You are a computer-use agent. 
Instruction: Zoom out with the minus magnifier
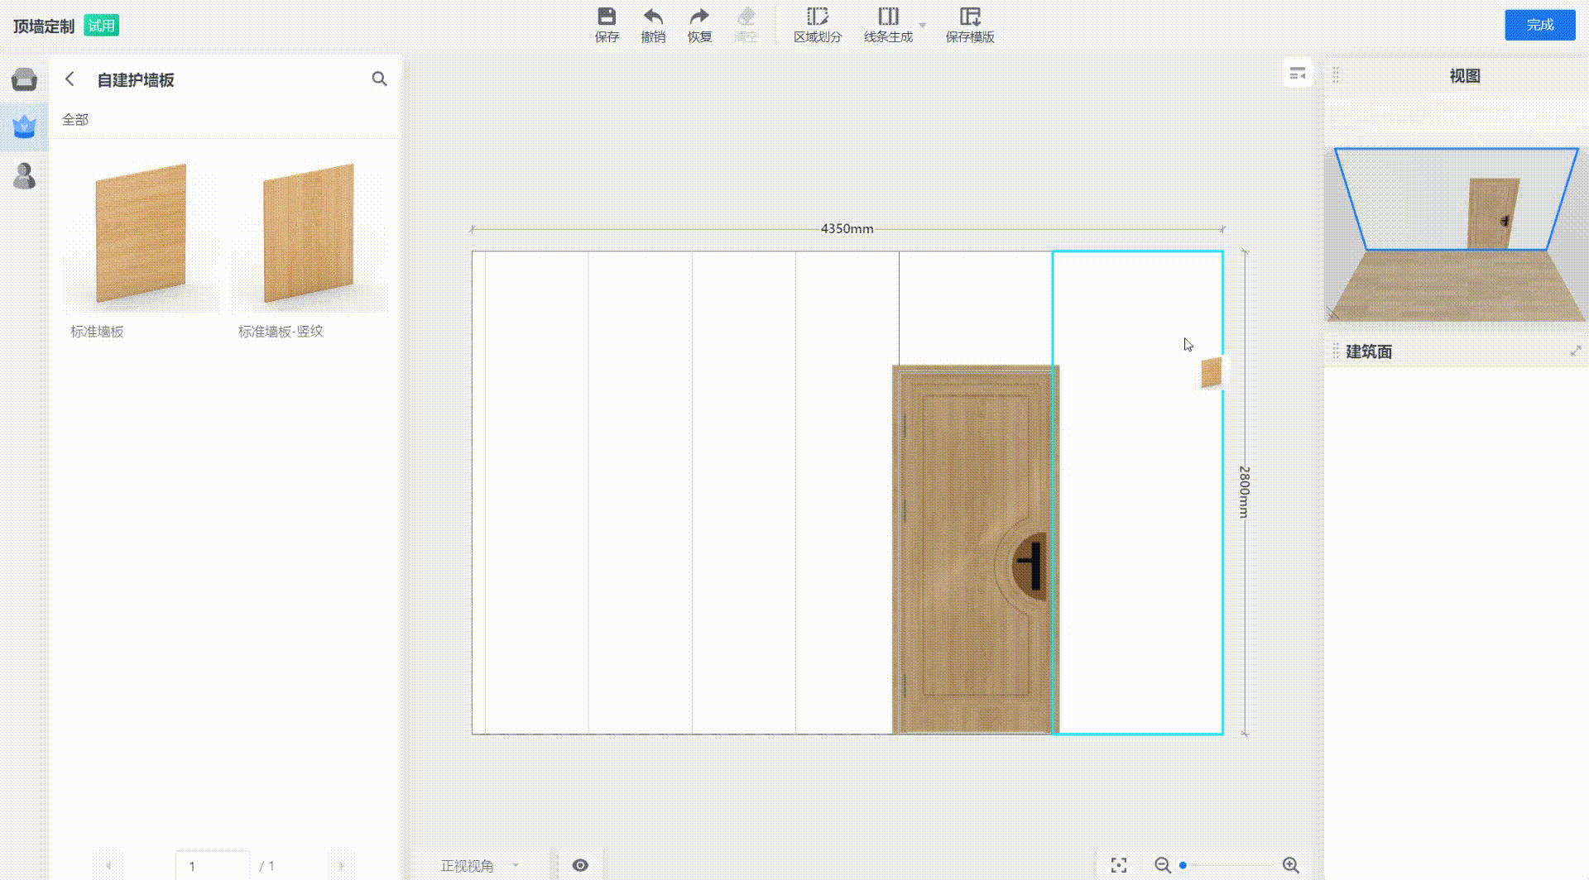coord(1162,865)
